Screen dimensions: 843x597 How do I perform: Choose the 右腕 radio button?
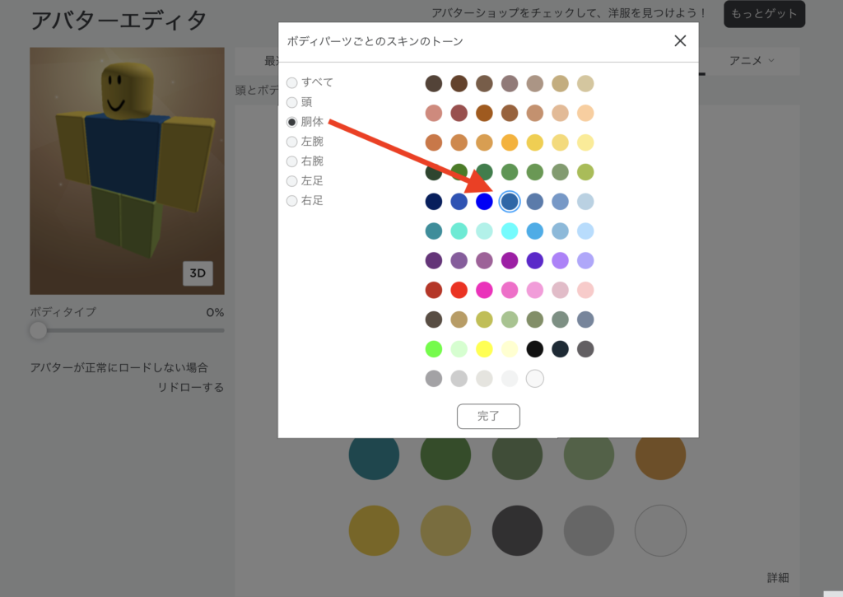pyautogui.click(x=292, y=161)
